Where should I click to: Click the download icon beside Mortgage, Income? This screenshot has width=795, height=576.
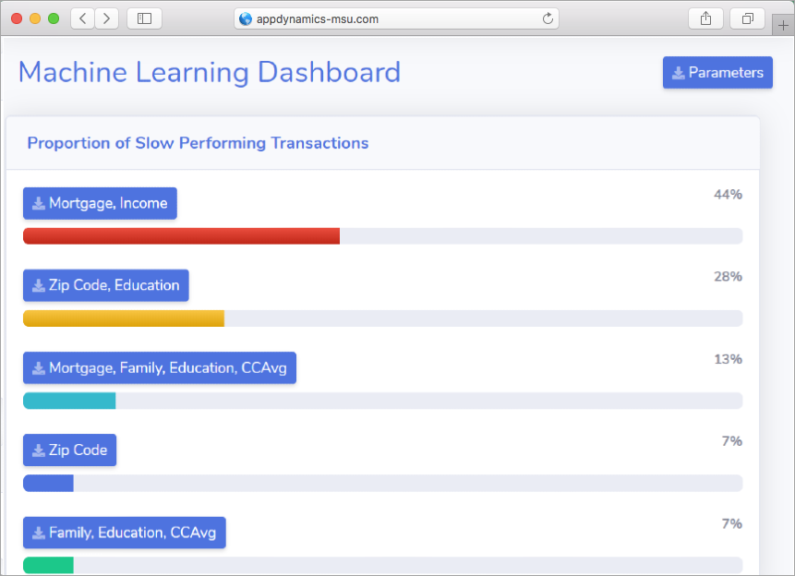39,203
